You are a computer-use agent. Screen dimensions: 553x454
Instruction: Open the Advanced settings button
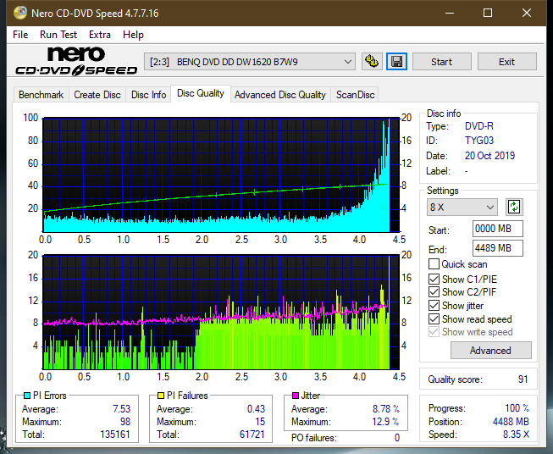(x=490, y=351)
